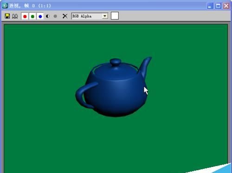Click the render window app icon
Viewport: 232px width, 173px height.
pyautogui.click(x=5, y=6)
